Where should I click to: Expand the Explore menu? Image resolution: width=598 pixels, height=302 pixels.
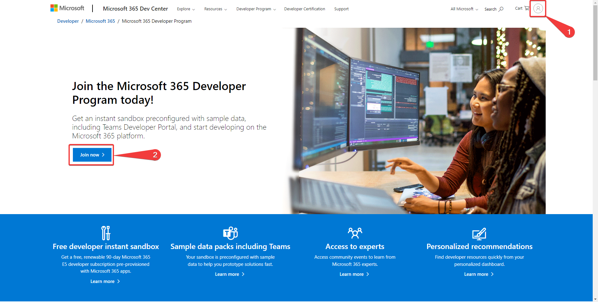[x=186, y=9]
